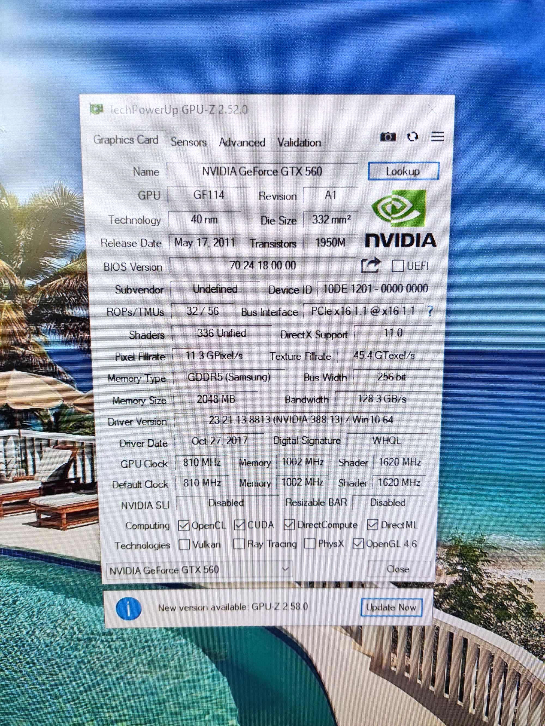The width and height of the screenshot is (545, 726).
Task: Click the Release Date May 17, 2011
Action: coord(205,243)
